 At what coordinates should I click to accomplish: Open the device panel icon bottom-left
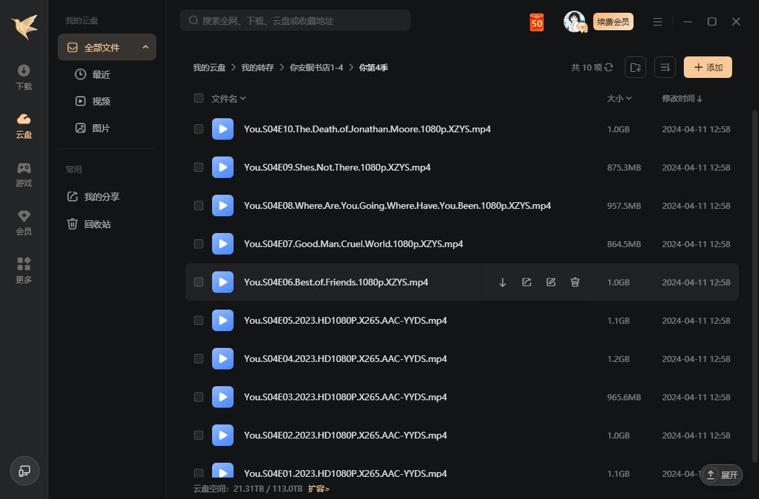[24, 471]
